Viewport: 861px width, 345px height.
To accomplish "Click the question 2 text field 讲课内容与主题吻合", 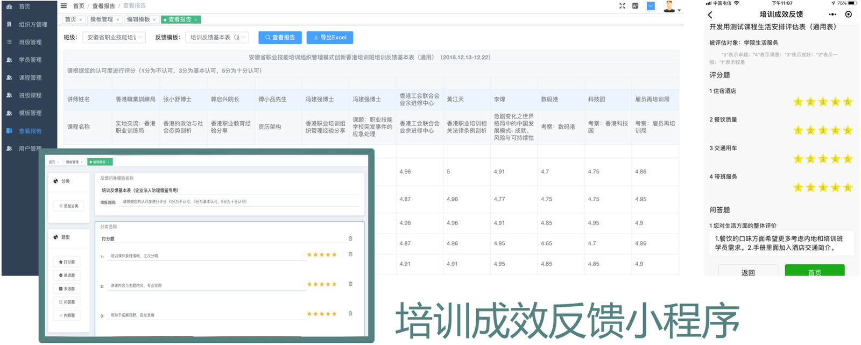I will [x=206, y=286].
